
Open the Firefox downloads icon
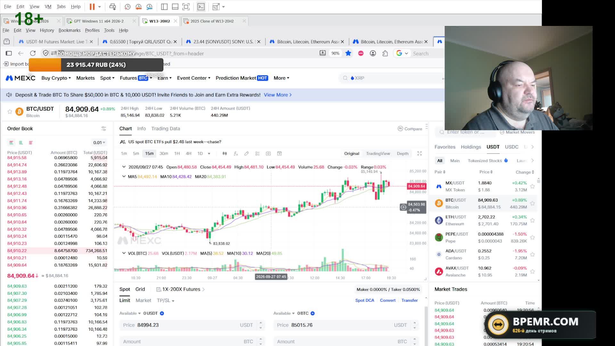(323, 53)
